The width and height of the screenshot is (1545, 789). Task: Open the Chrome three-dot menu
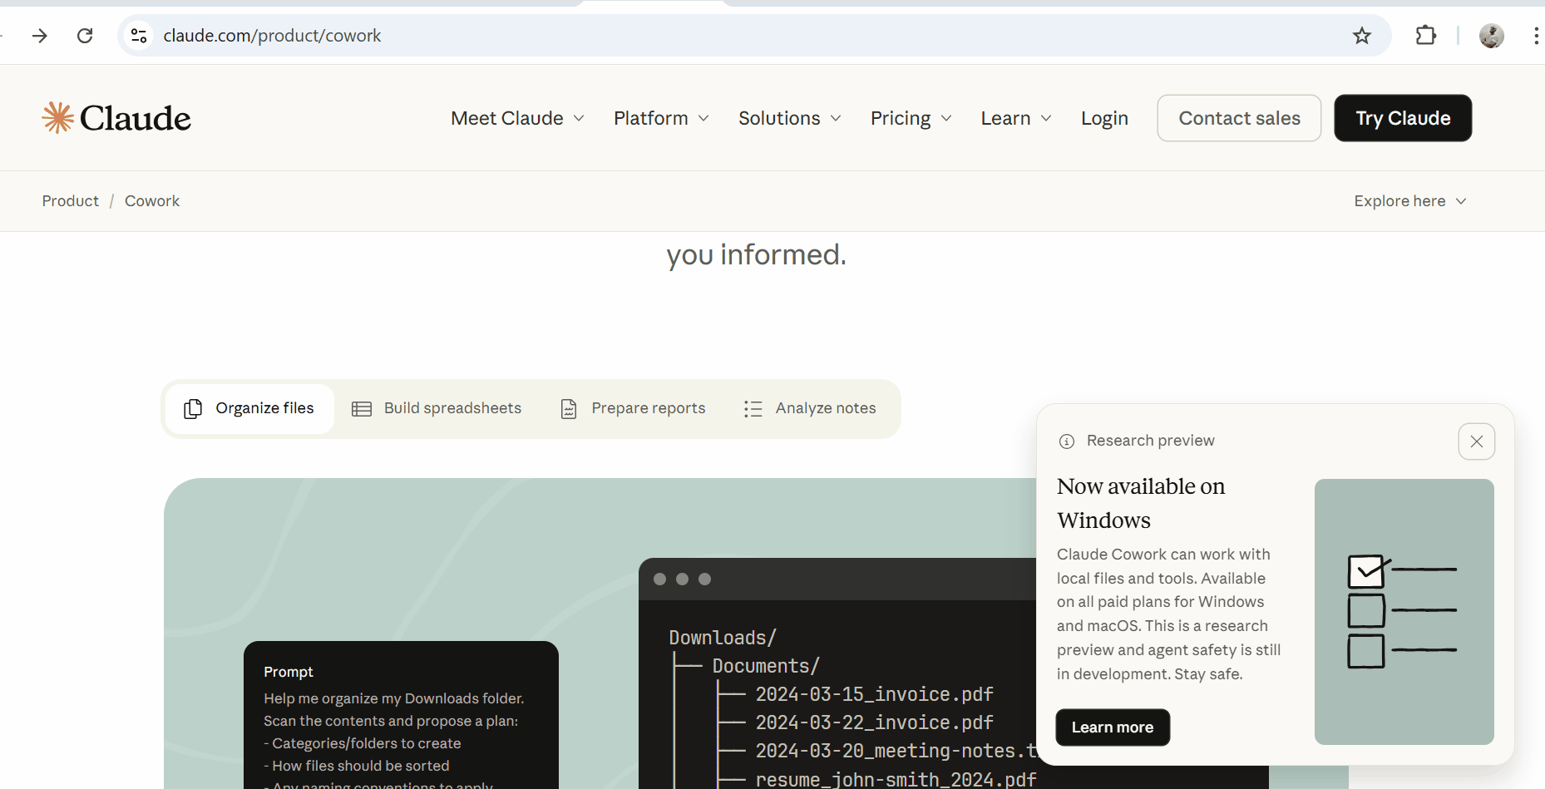point(1535,36)
